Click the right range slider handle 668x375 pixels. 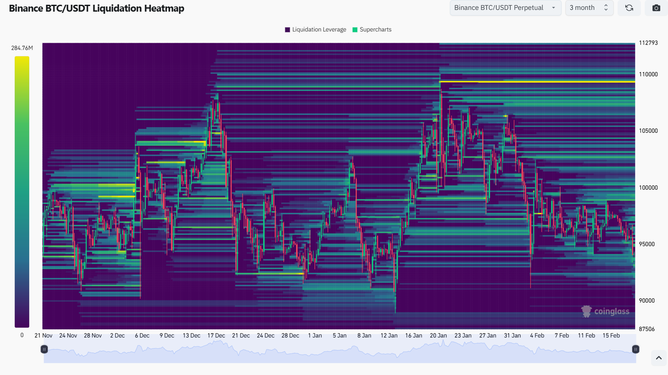[635, 349]
